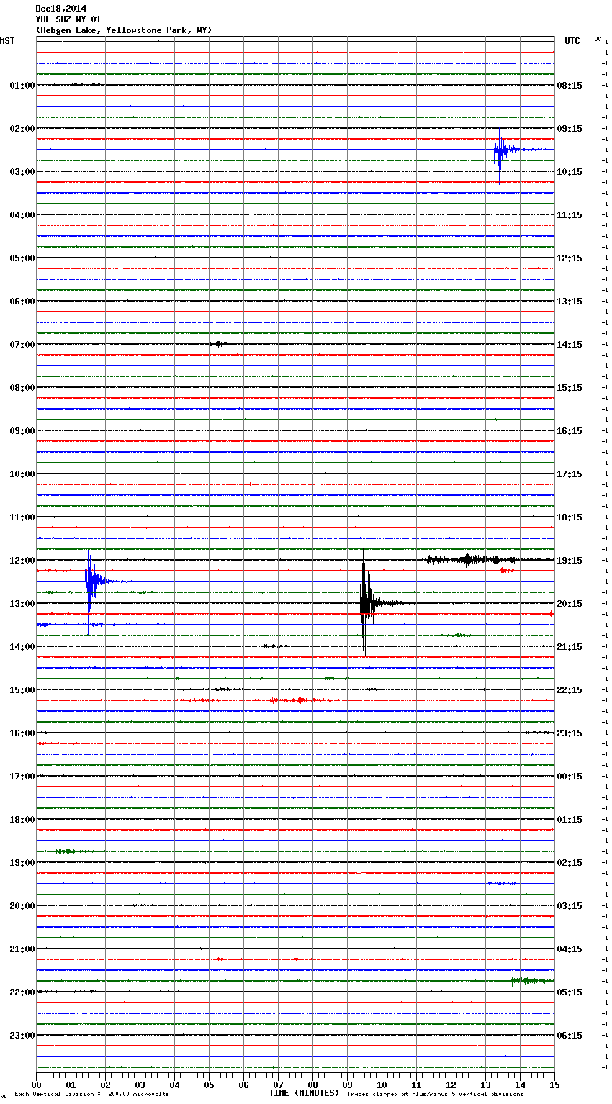The width and height of the screenshot is (612, 1104).
Task: Click the 23:15 UTC time label
Action: pos(570,733)
